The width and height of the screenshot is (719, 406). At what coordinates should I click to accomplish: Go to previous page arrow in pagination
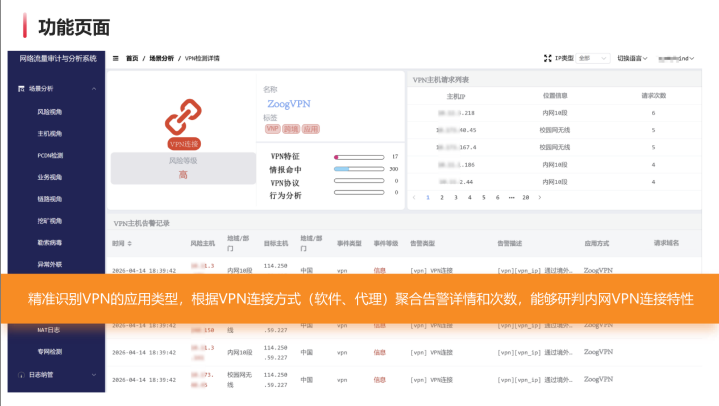coord(414,198)
